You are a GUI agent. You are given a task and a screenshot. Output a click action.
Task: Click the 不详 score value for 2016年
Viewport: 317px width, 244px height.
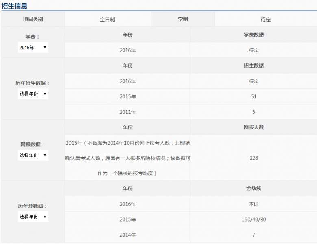254,204
